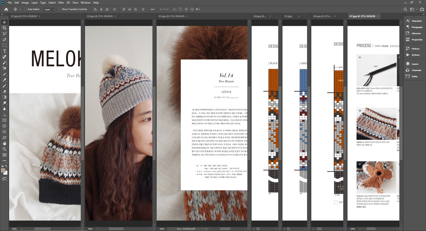Open the Layers panel
This screenshot has width=426, height=231.
click(x=415, y=64)
